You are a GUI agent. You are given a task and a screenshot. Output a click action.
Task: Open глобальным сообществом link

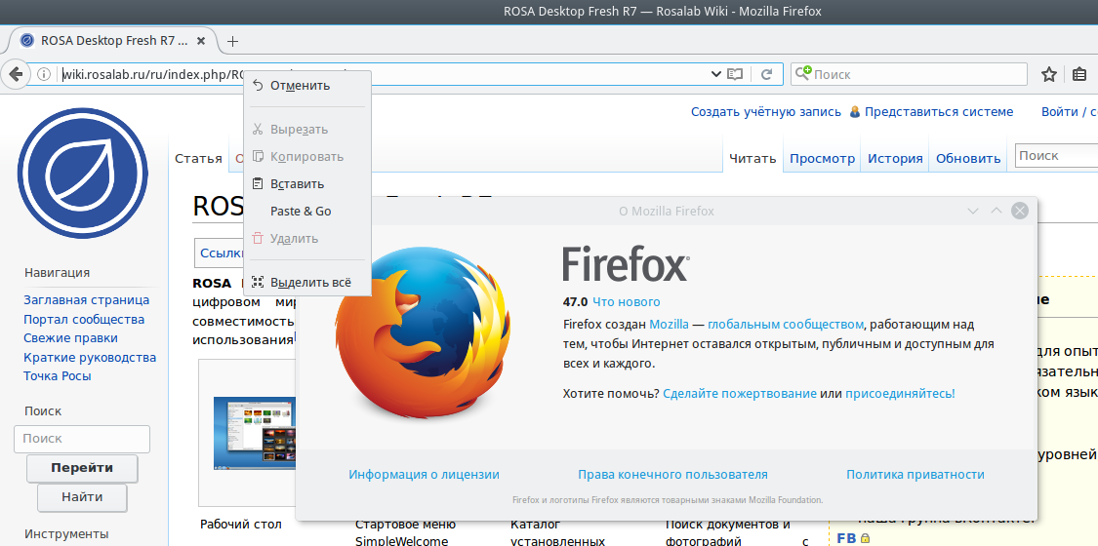coord(786,325)
